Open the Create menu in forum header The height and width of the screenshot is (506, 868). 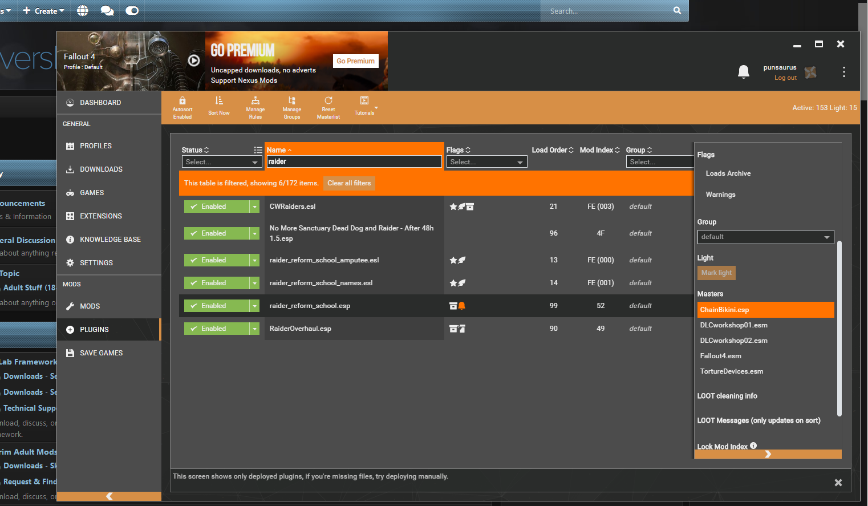pos(43,11)
